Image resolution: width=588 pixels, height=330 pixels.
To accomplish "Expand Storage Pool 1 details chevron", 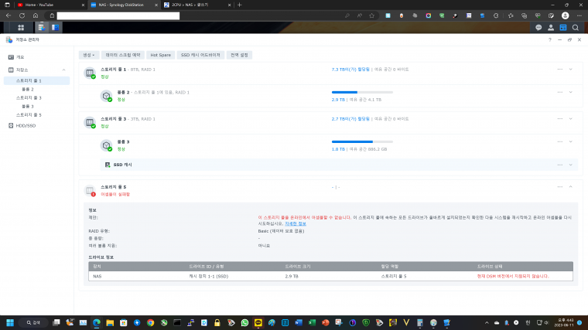I will [570, 70].
